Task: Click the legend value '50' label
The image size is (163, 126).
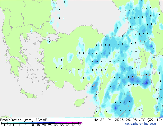Action: [79, 125]
